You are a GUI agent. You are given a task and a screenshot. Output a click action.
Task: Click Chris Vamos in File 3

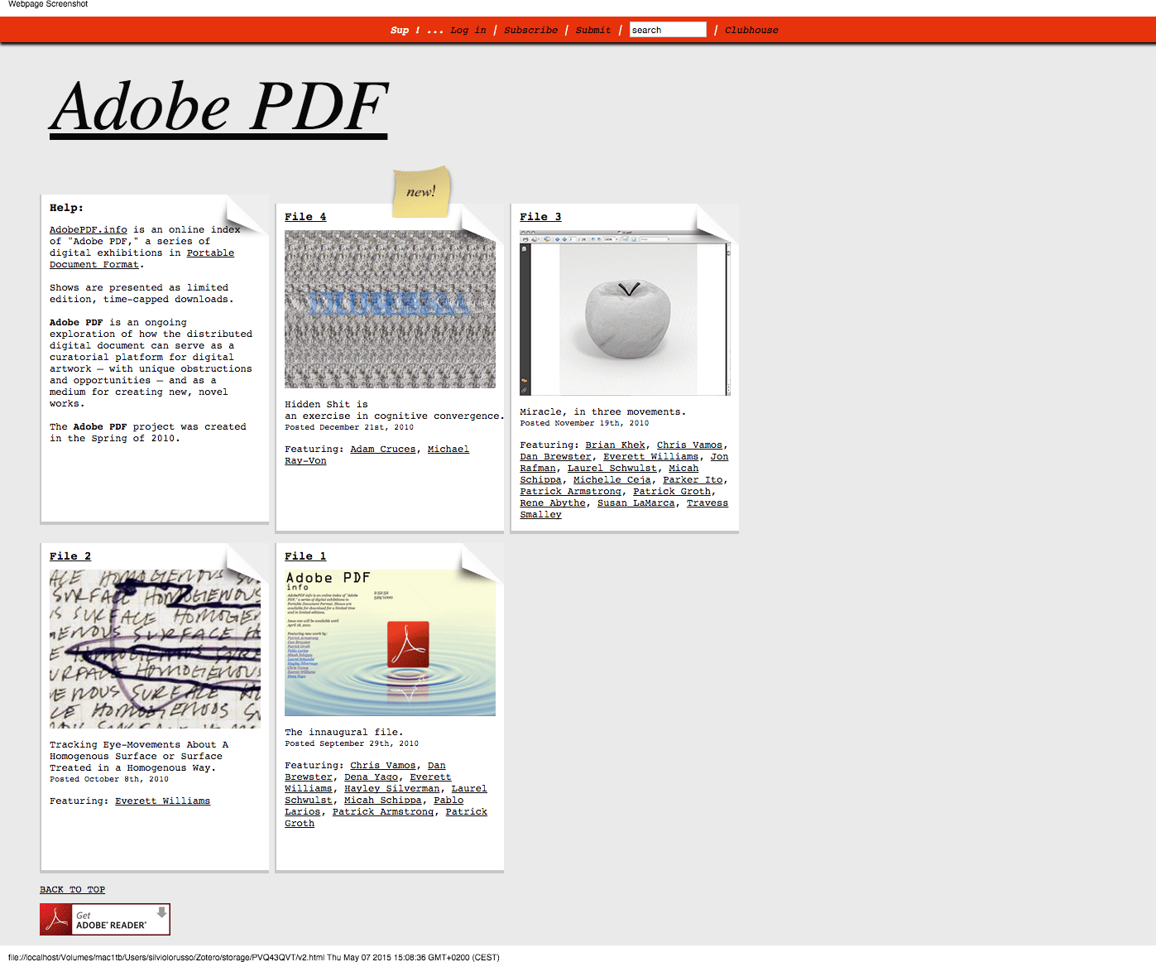click(x=689, y=445)
